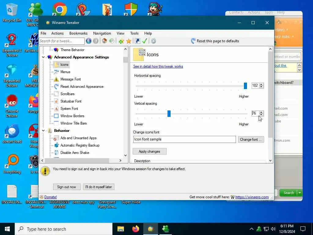Open the Scrollbars tweak
Viewport: 313px width, 235px height.
tap(67, 94)
